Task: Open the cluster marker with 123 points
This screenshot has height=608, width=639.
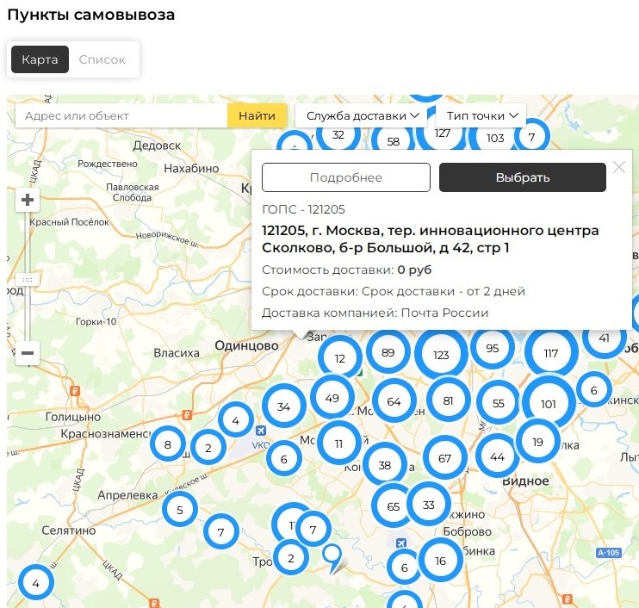Action: (441, 355)
